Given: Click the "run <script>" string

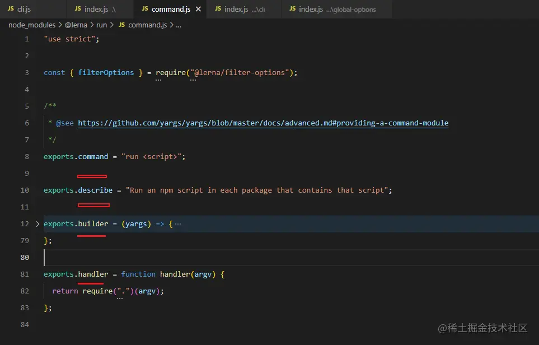Looking at the screenshot, I should (x=151, y=157).
